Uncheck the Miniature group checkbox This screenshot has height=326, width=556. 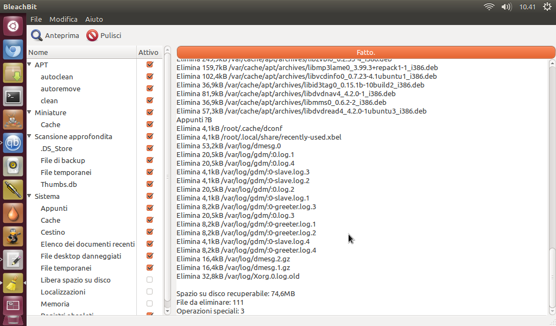coord(150,112)
